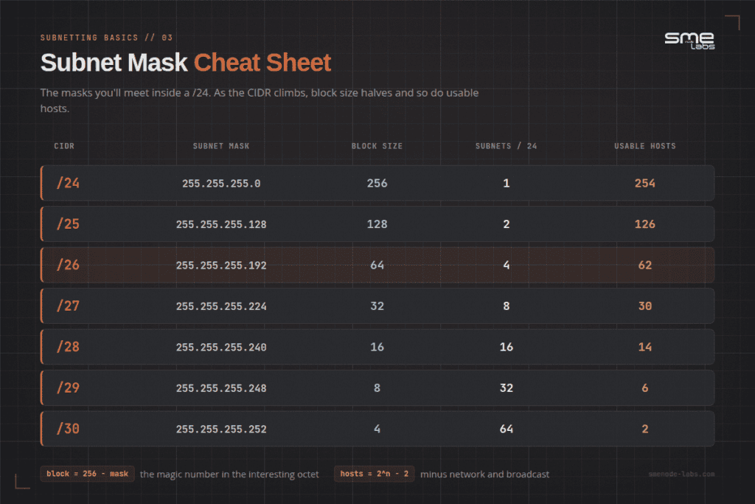Click subnets value 8 in /27 row

[506, 306]
